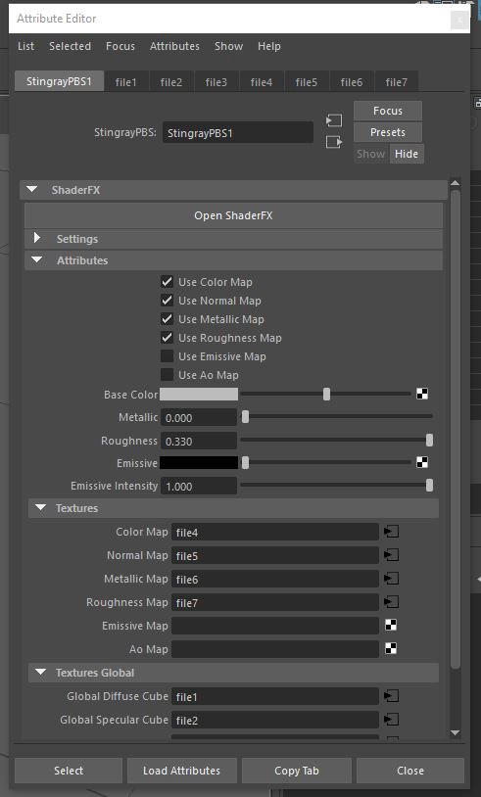Screen dimensions: 481x797
Task: Click Emissive color checker map button
Action: pos(422,461)
